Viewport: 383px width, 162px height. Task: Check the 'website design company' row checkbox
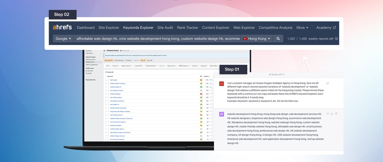click(x=106, y=83)
